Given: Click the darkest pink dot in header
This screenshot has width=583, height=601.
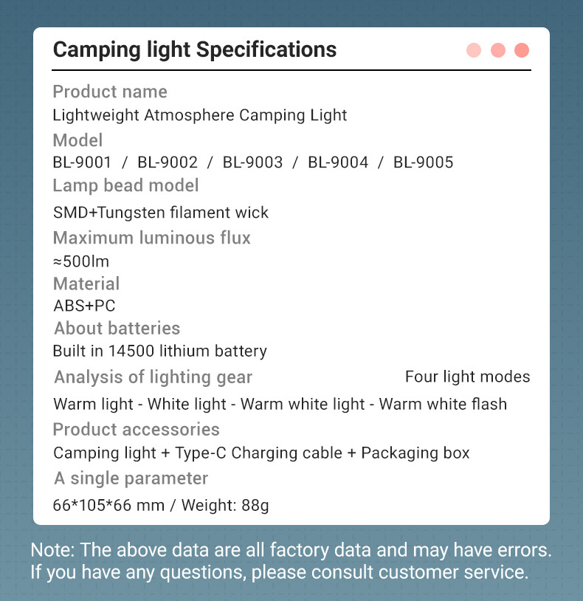Looking at the screenshot, I should coord(522,50).
